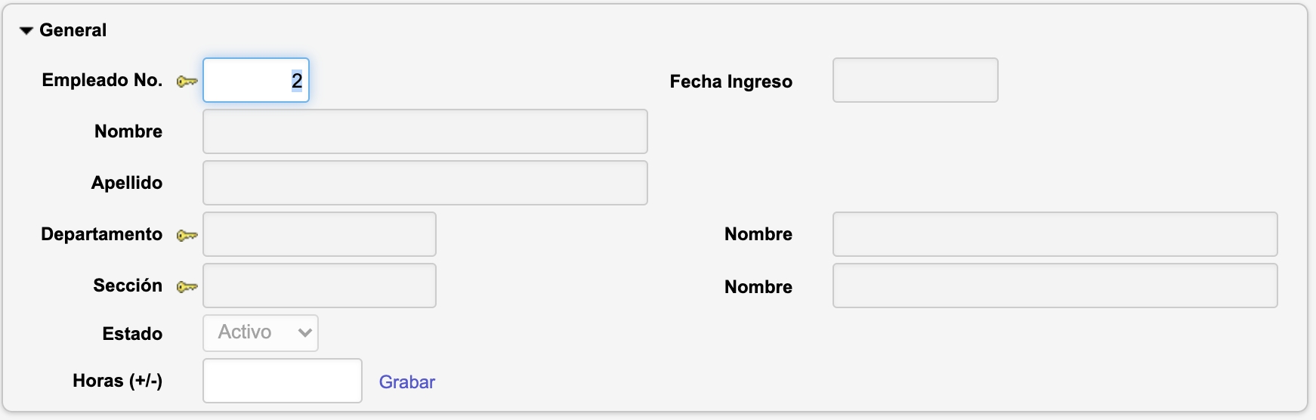Collapse the General section triangle
Screen dimensions: 1316x420
pos(26,31)
